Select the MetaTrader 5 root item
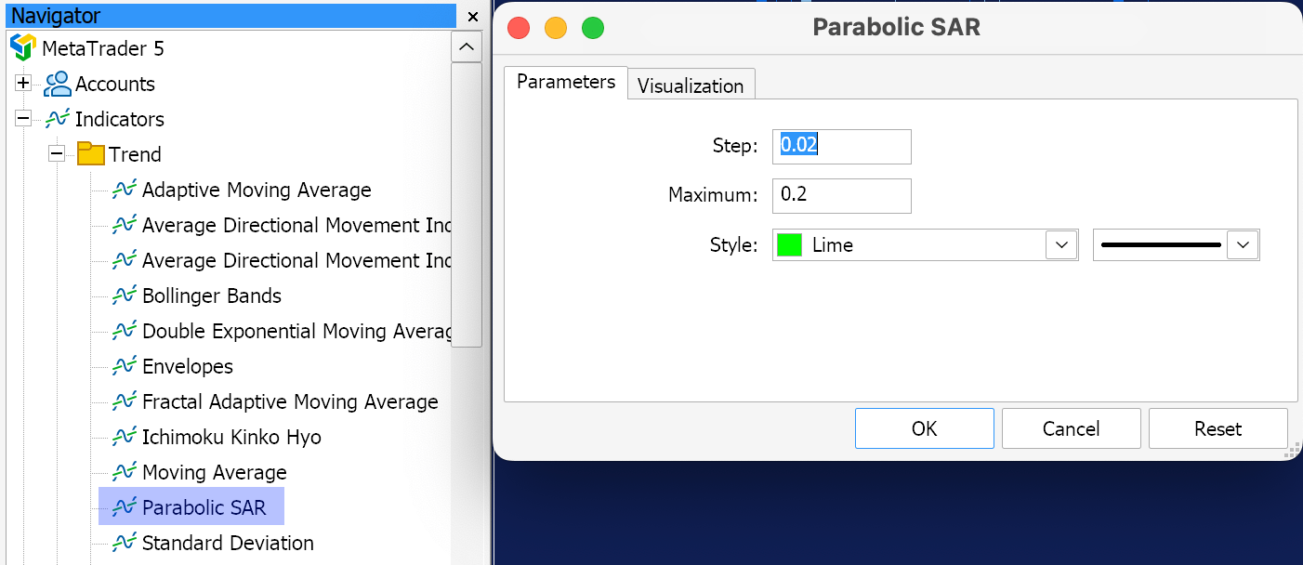The image size is (1303, 565). [x=103, y=48]
